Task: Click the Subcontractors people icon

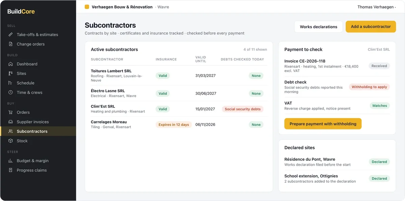Action: pos(10,131)
